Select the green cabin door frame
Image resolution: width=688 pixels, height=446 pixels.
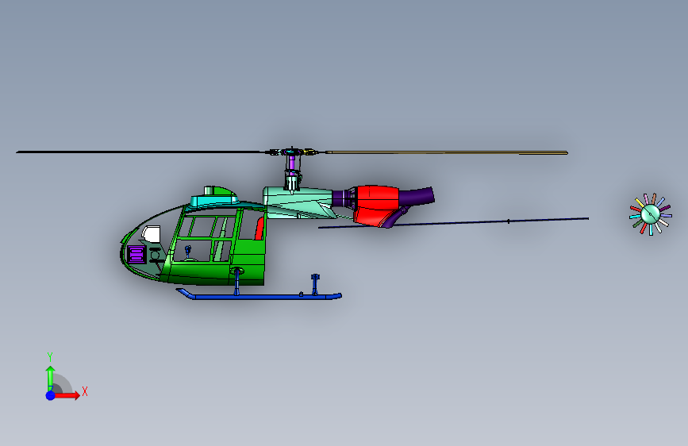tap(206, 237)
